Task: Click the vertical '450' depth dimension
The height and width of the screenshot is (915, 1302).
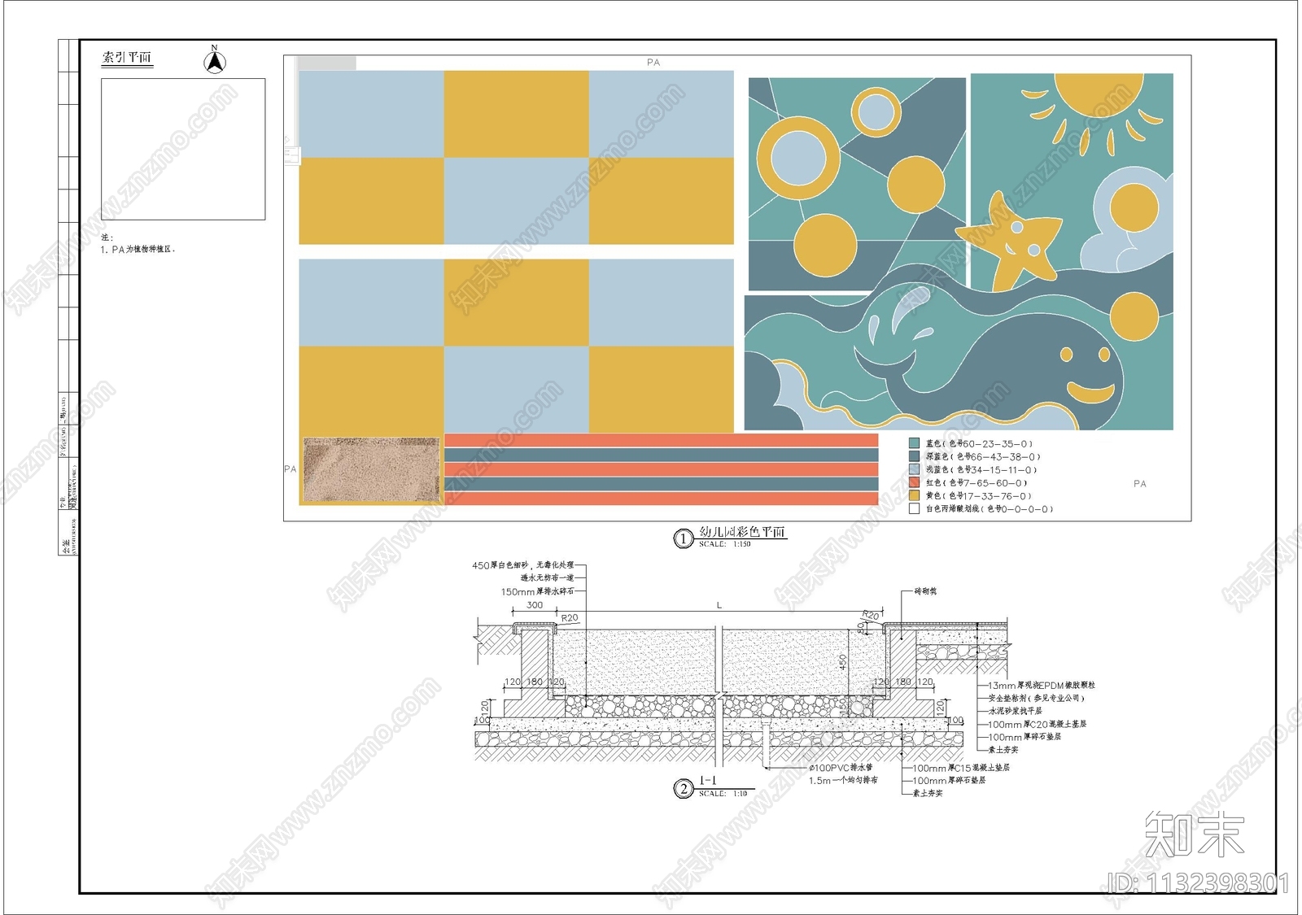Action: (x=843, y=663)
